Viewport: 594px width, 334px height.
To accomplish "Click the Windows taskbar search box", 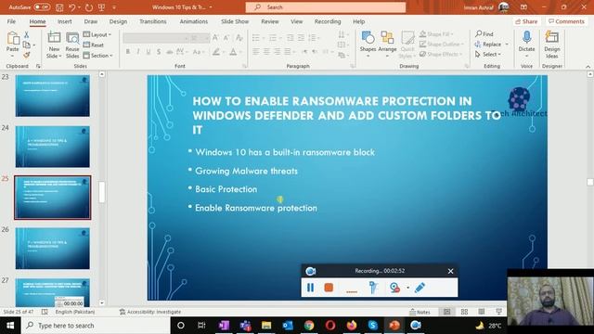I will [x=96, y=326].
